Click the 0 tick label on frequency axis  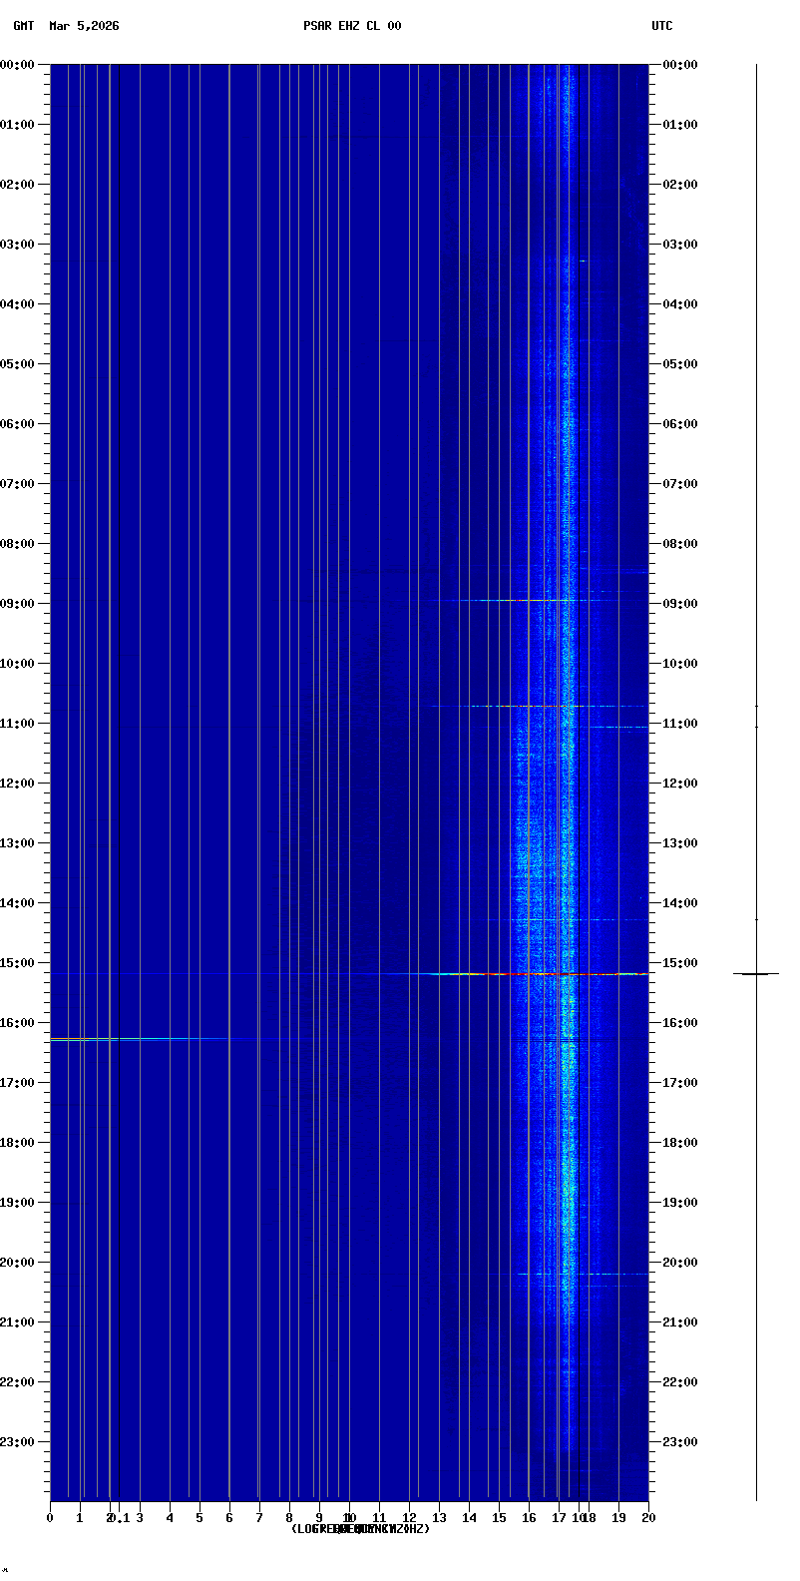click(50, 1518)
